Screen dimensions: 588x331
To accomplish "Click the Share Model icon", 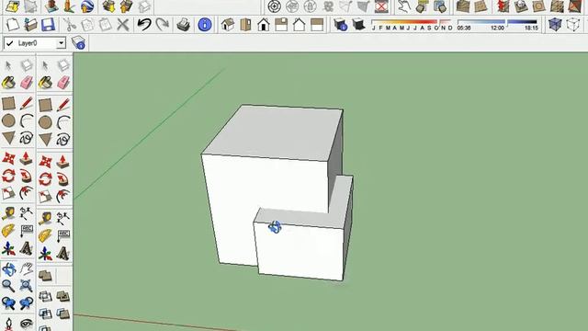I will tap(127, 6).
